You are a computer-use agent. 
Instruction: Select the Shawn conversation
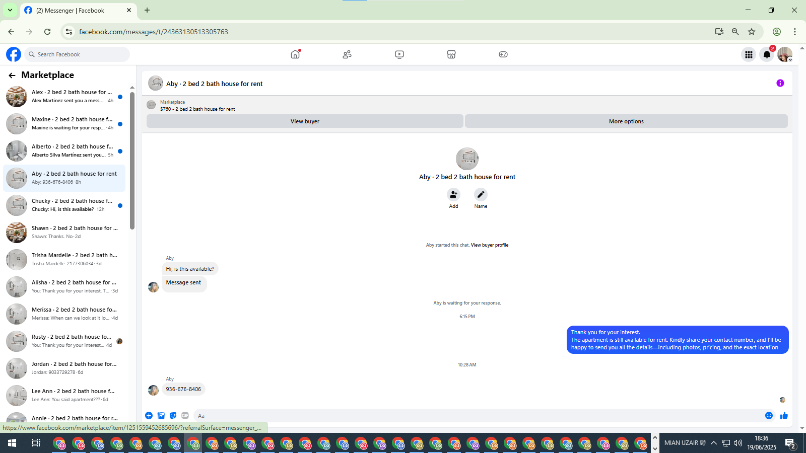point(64,233)
